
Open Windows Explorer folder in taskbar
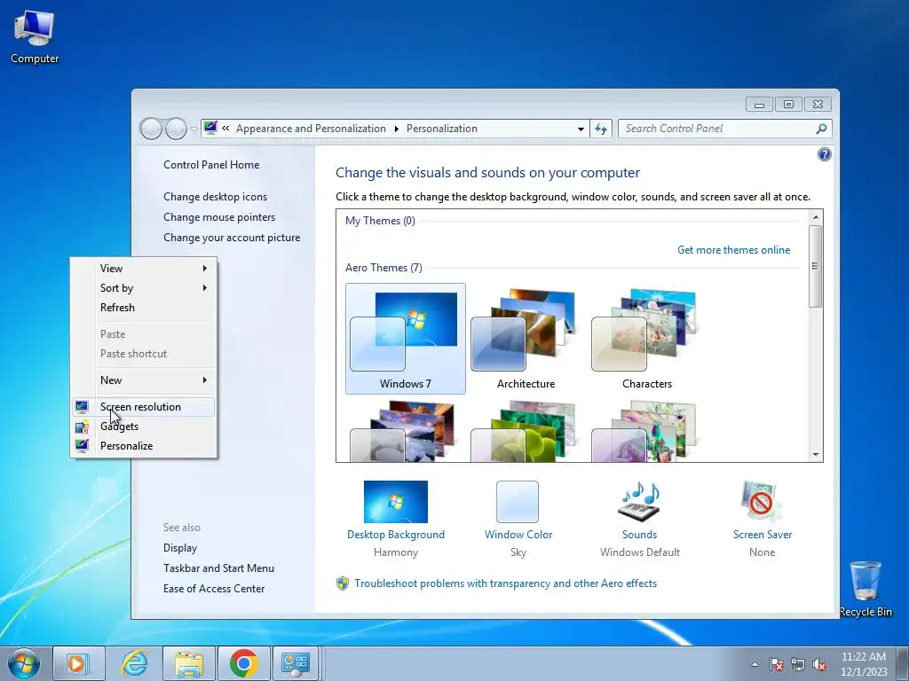[189, 663]
